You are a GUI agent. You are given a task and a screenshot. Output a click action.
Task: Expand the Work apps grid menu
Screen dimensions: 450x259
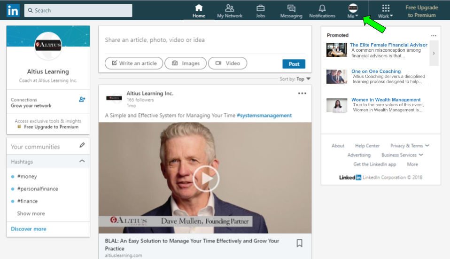click(386, 11)
